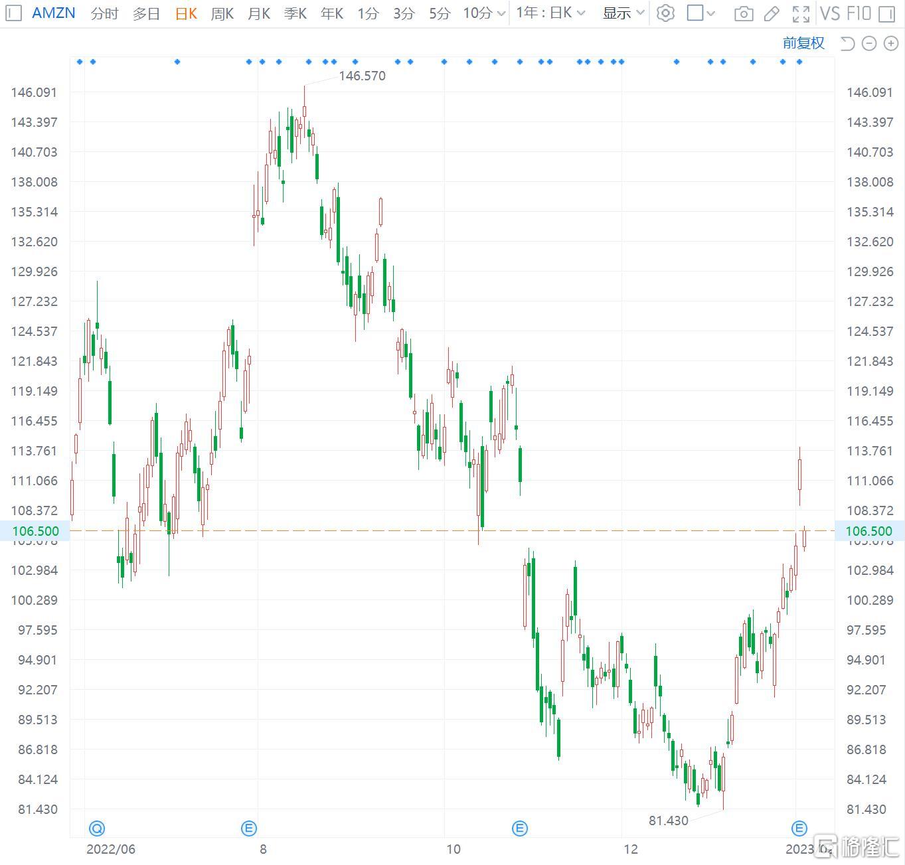Viewport: 905px width, 865px height.
Task: Open the square layout selector dropdown
Action: 700,13
